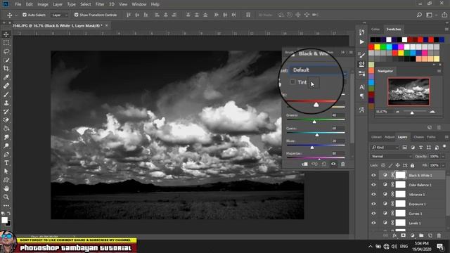
Task: Hide the Color Balance 1 layer
Action: click(x=373, y=185)
